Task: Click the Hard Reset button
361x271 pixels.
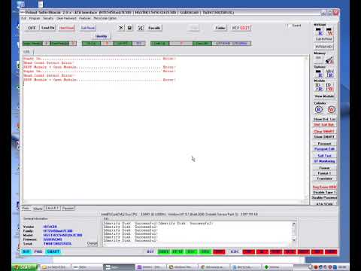Action: 67,28
